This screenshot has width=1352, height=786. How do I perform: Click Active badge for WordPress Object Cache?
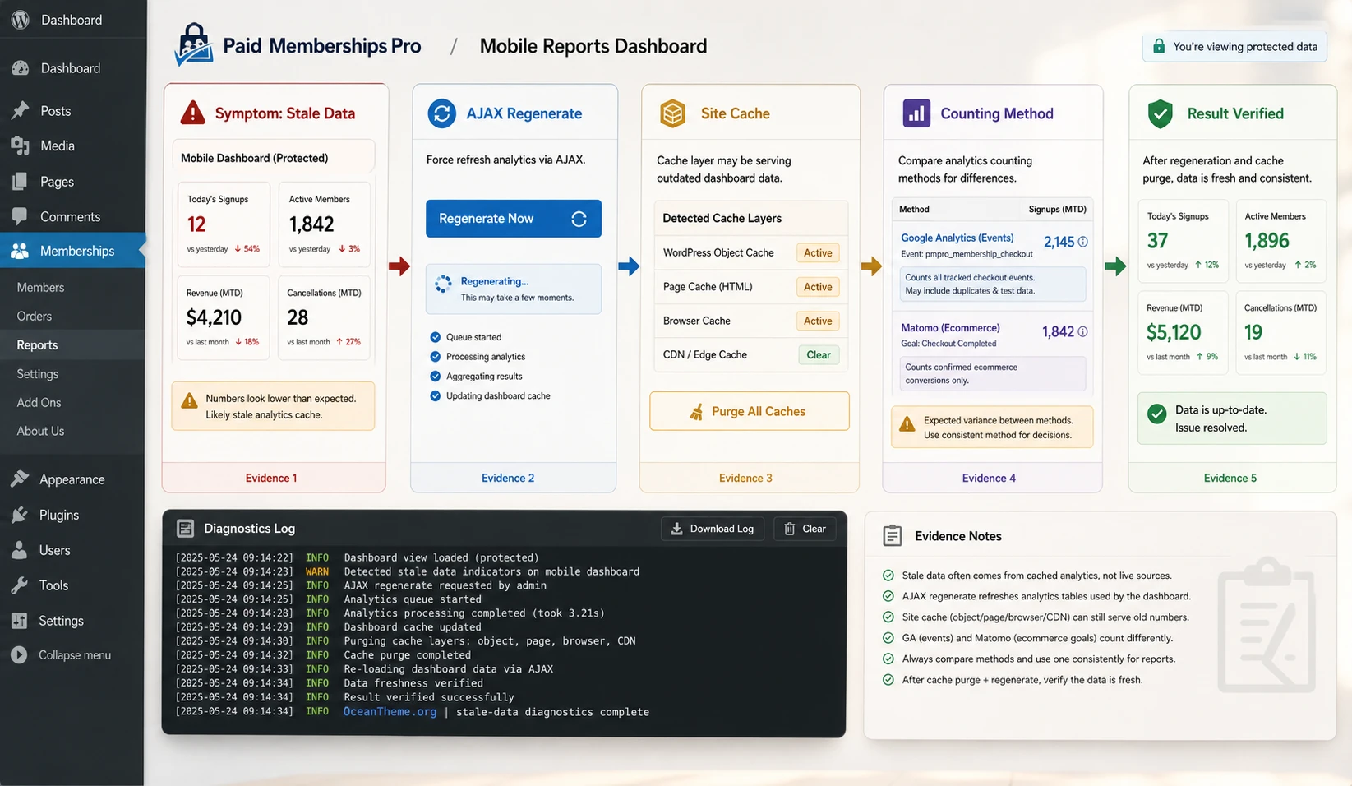point(818,252)
